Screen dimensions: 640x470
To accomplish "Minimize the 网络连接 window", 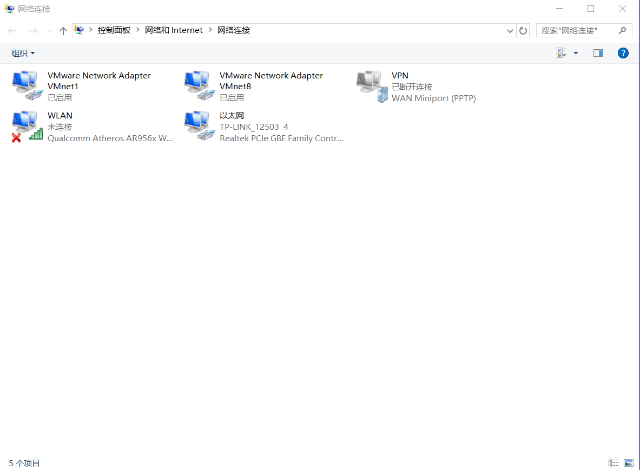I will point(559,9).
